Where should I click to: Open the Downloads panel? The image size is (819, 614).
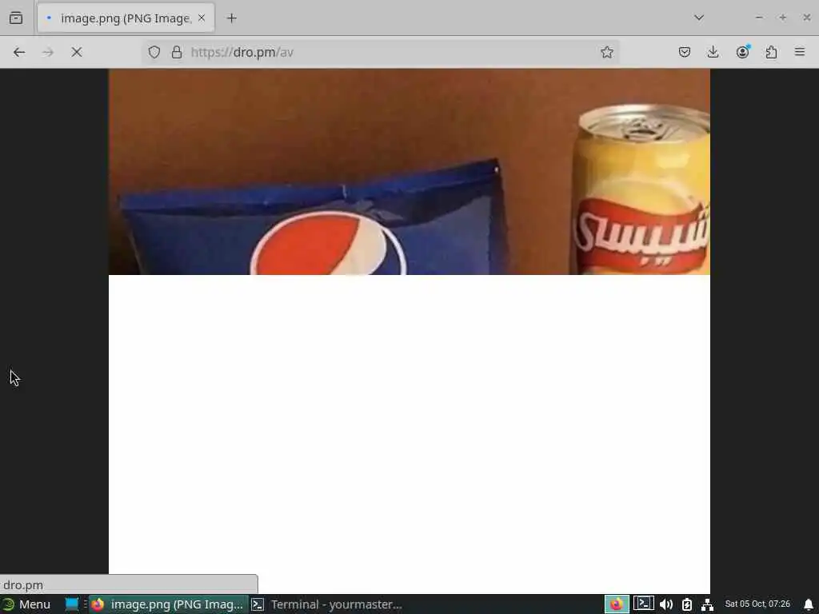point(713,52)
